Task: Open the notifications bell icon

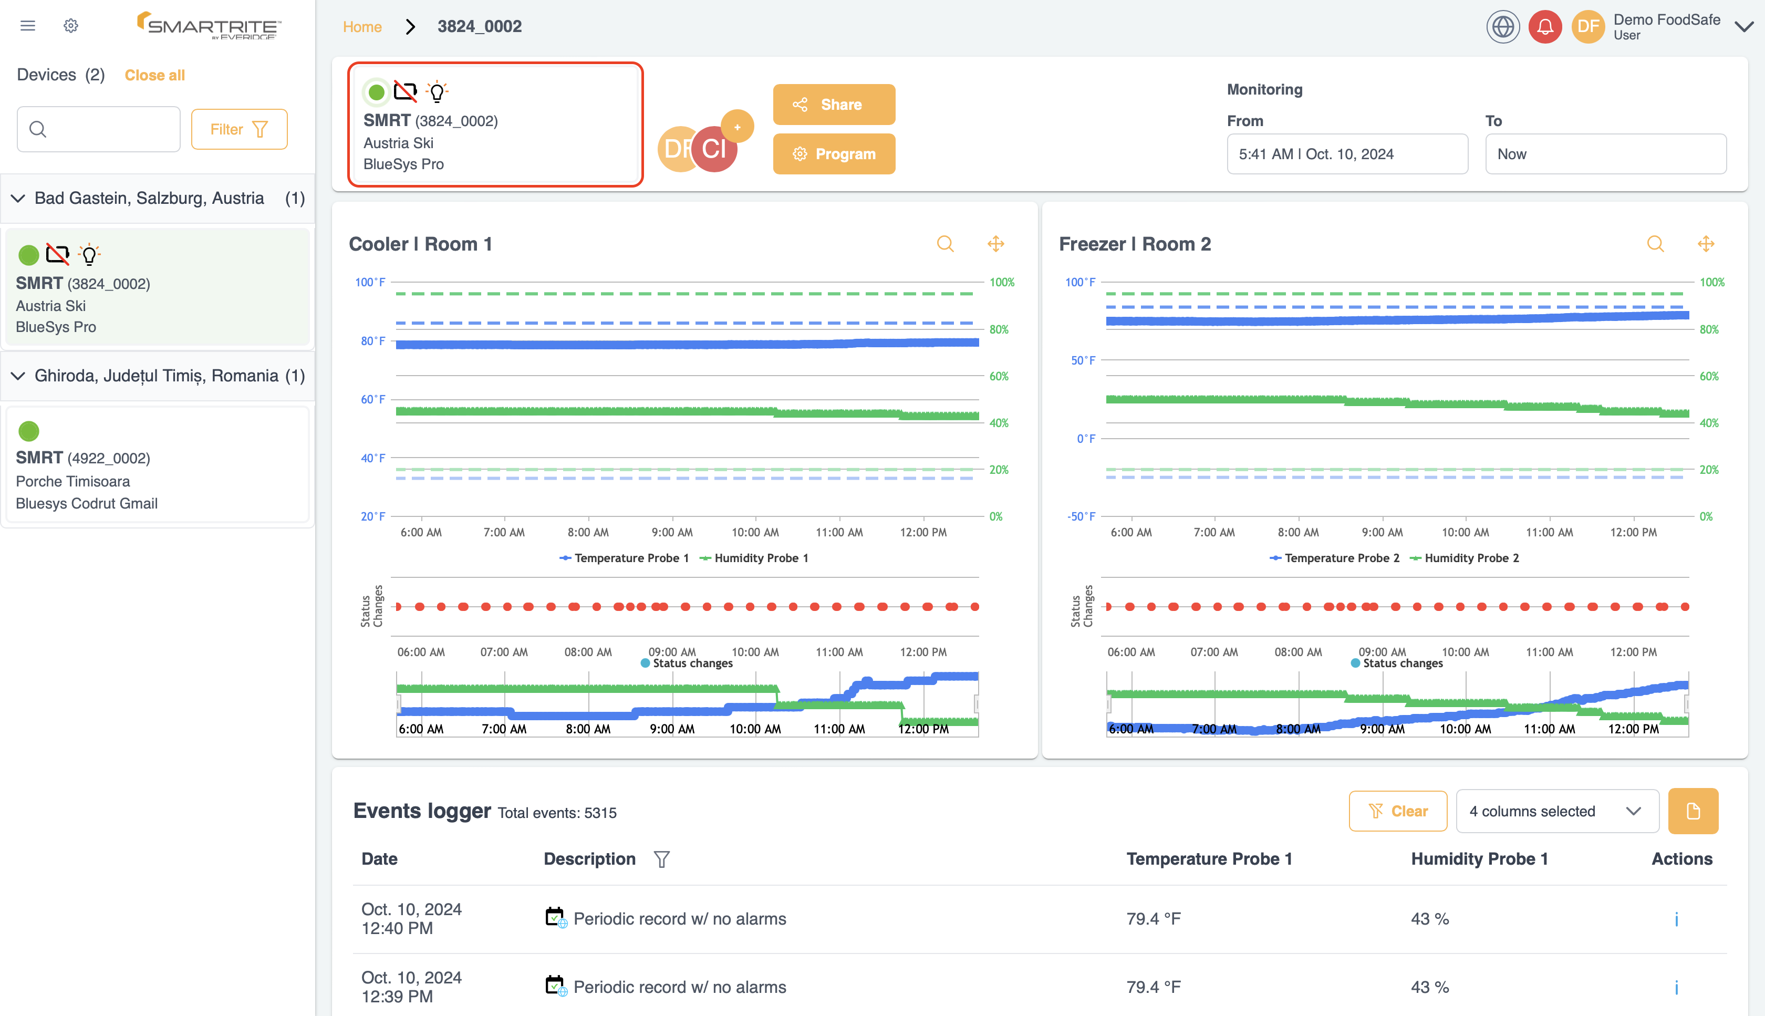Action: [x=1544, y=26]
